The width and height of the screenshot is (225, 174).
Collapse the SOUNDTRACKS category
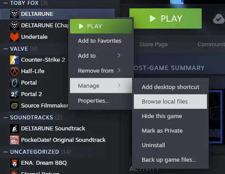tap(6, 118)
